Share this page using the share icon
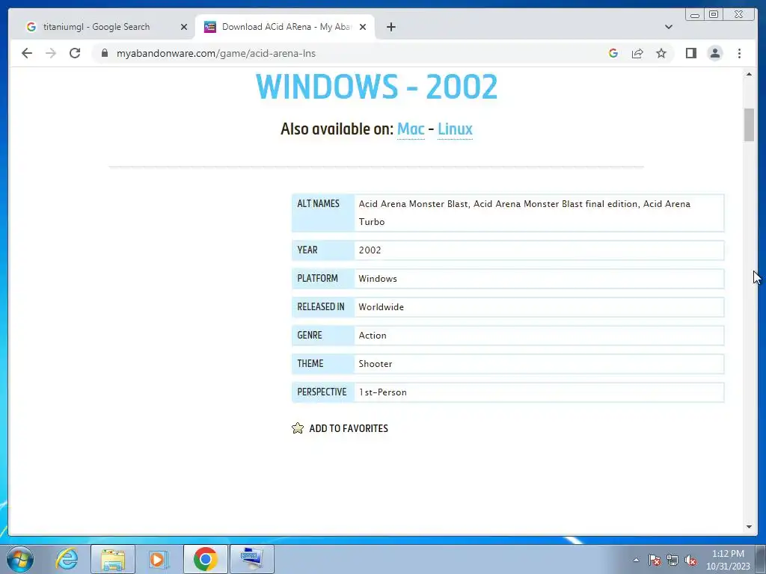766x574 pixels. pyautogui.click(x=637, y=53)
